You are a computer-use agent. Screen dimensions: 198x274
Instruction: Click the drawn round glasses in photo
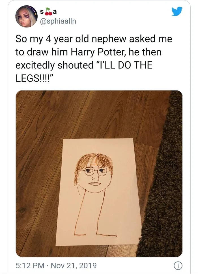pyautogui.click(x=94, y=171)
